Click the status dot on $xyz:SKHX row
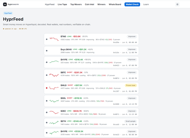The height and width of the screenshot is (138, 190). pos(47,51)
